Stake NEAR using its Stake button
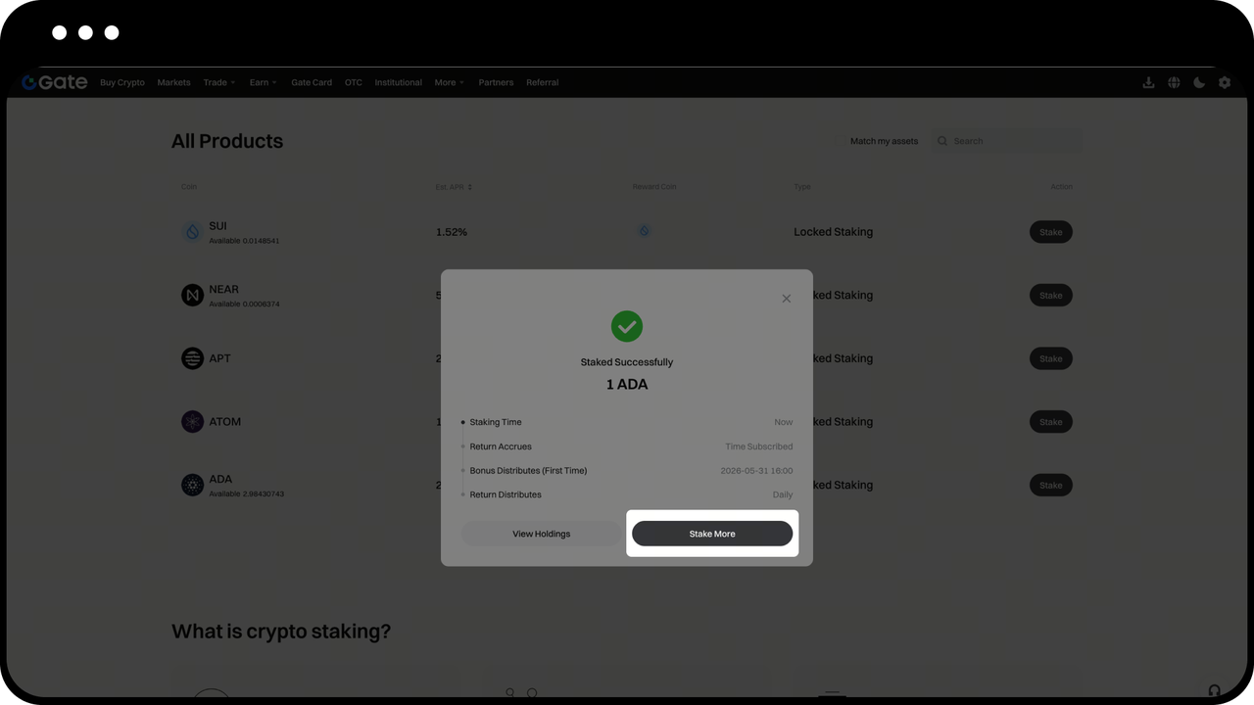The height and width of the screenshot is (705, 1254). (1050, 295)
